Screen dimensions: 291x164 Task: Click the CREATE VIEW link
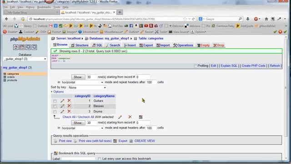(145, 141)
